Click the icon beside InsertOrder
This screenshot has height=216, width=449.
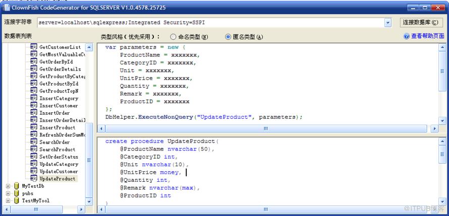coord(34,113)
